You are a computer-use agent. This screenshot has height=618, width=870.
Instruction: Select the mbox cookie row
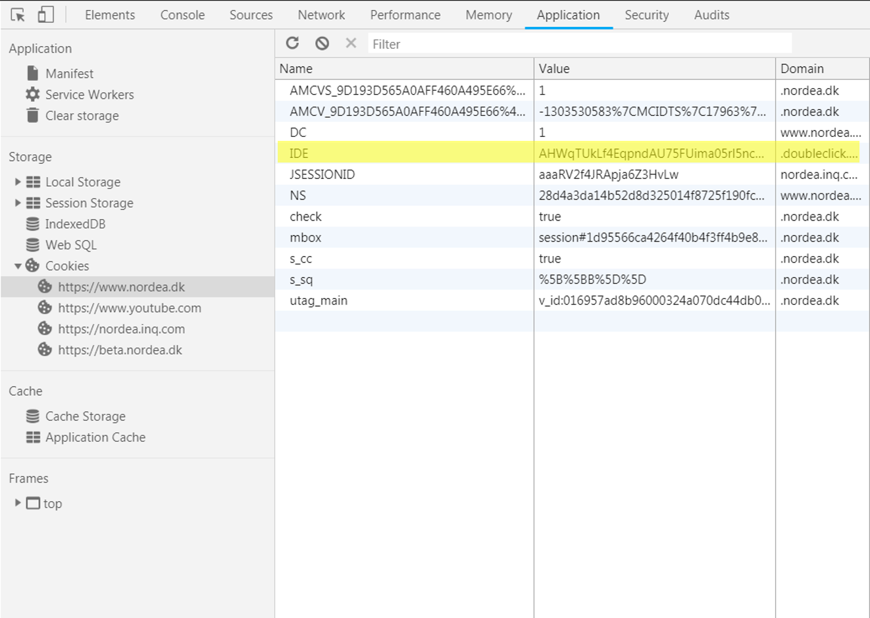[x=572, y=238]
